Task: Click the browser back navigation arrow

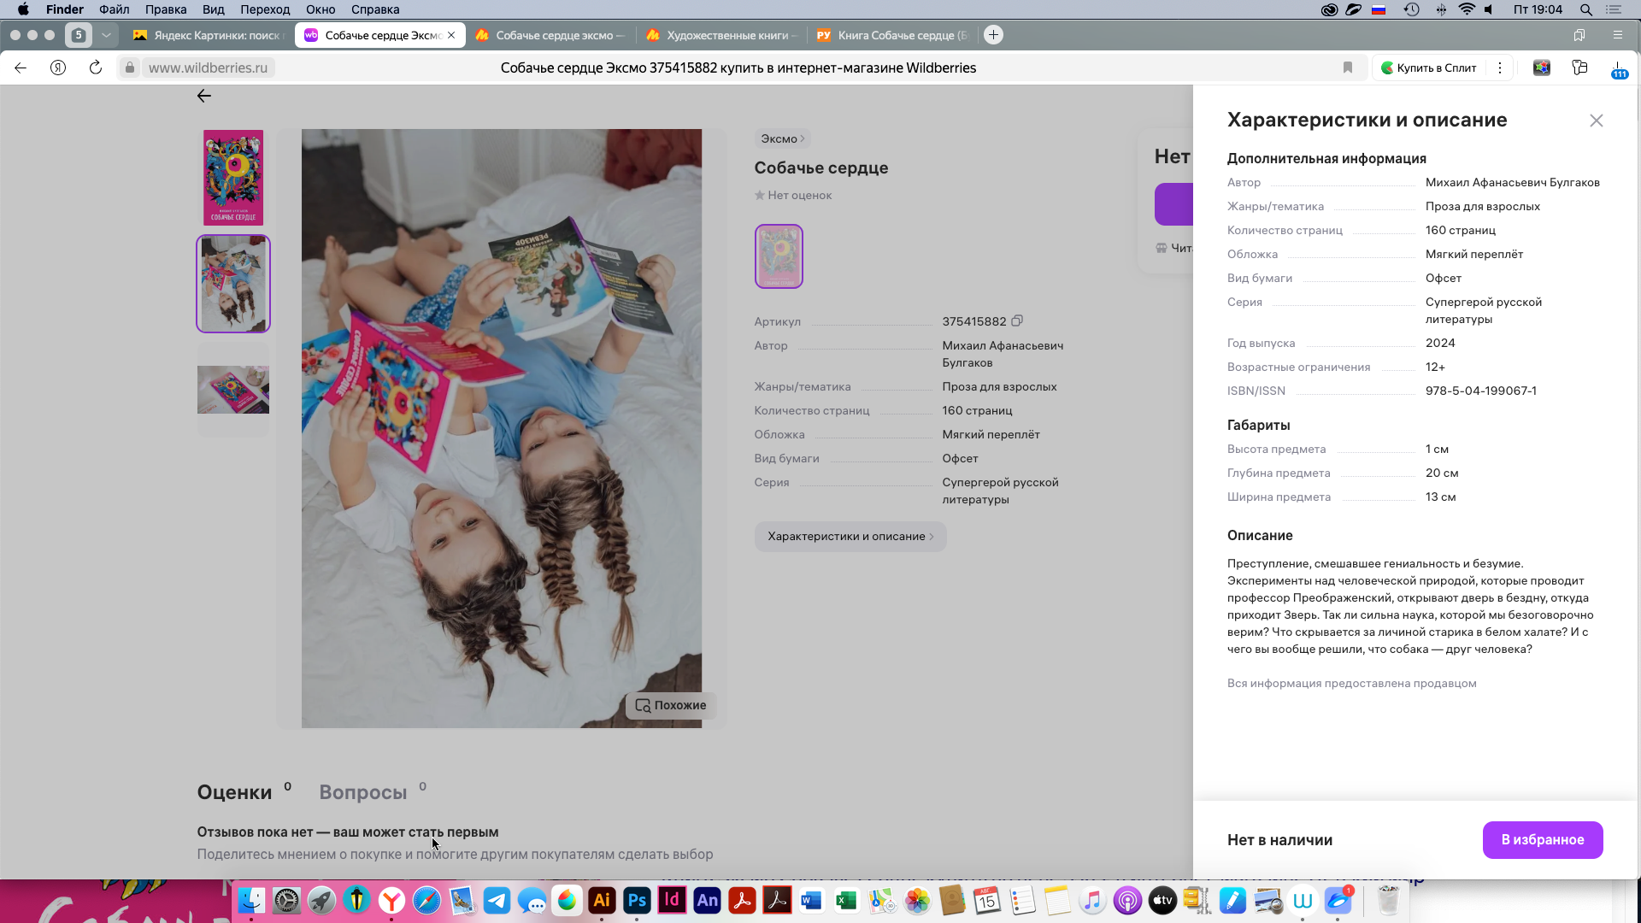Action: click(x=21, y=68)
